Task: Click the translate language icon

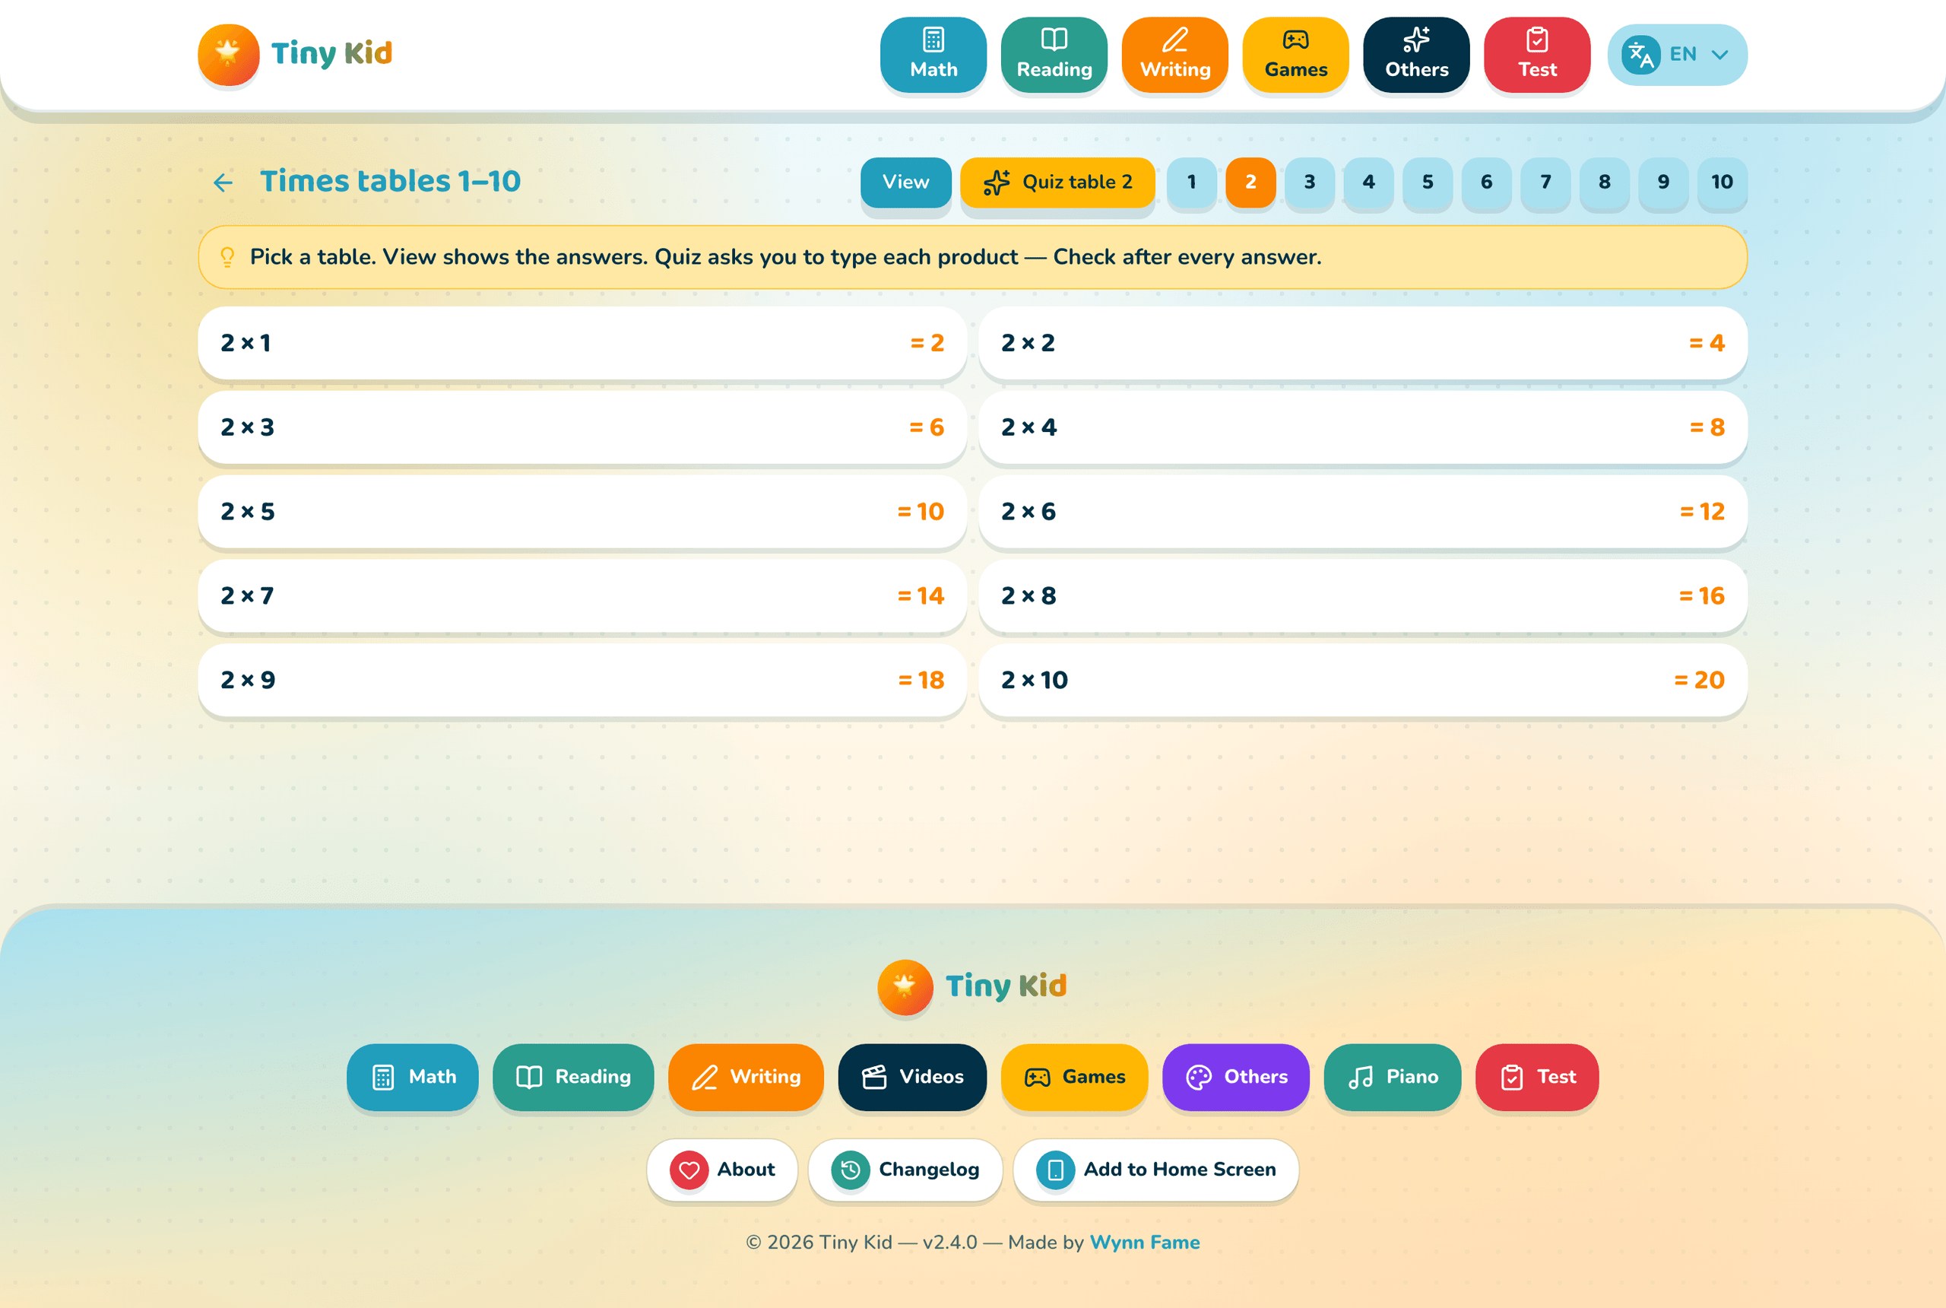Action: point(1640,55)
